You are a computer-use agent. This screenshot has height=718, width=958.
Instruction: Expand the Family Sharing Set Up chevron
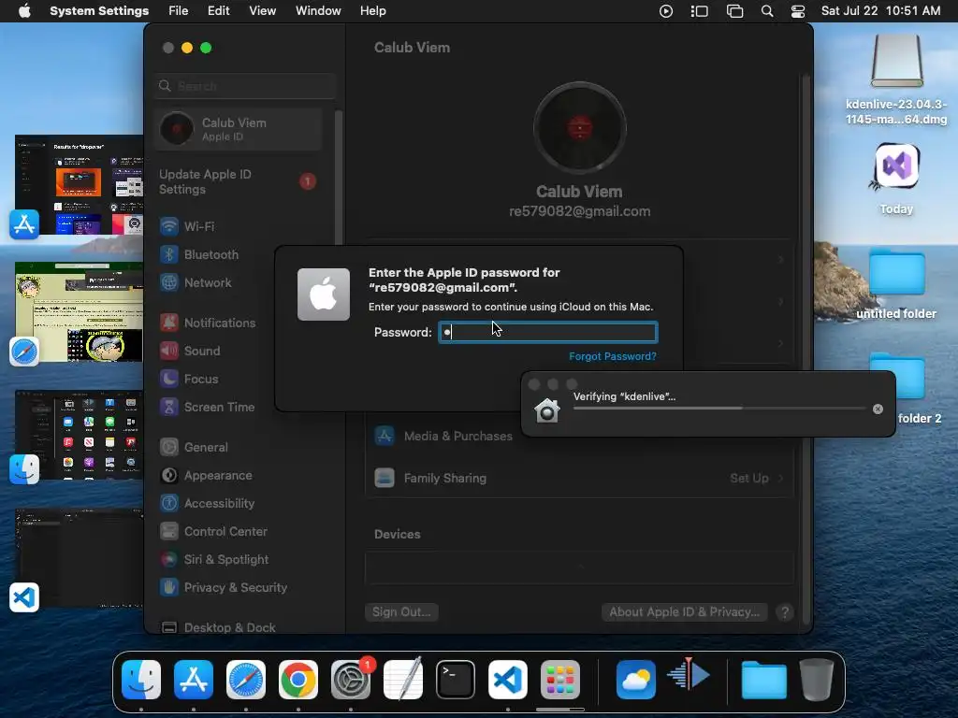tap(780, 478)
